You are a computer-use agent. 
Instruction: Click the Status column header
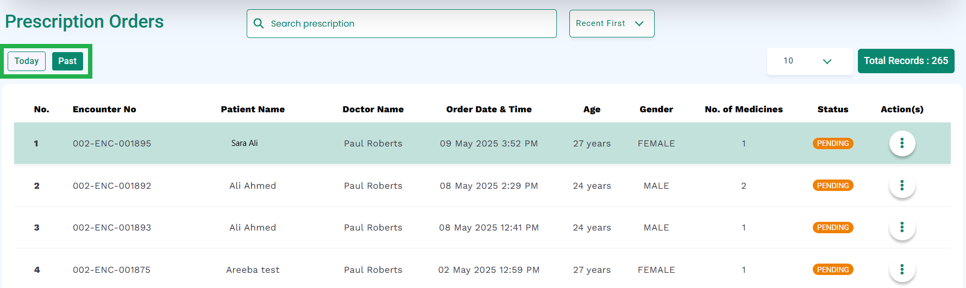point(833,109)
